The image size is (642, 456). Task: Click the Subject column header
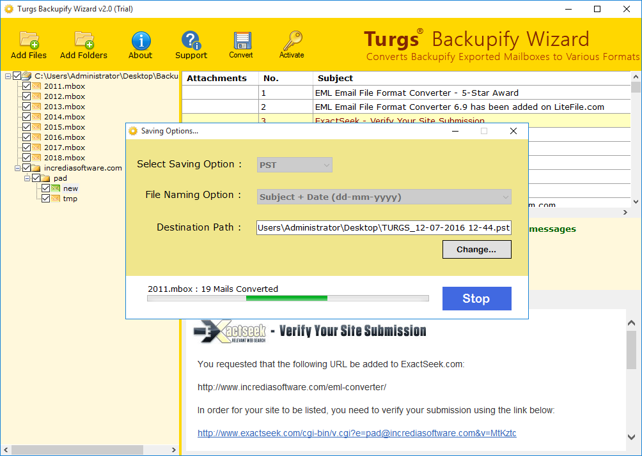pos(472,78)
